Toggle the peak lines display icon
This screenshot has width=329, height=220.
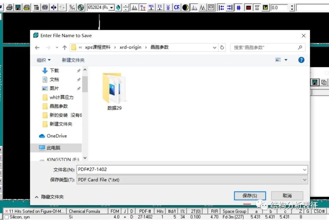click(134, 8)
